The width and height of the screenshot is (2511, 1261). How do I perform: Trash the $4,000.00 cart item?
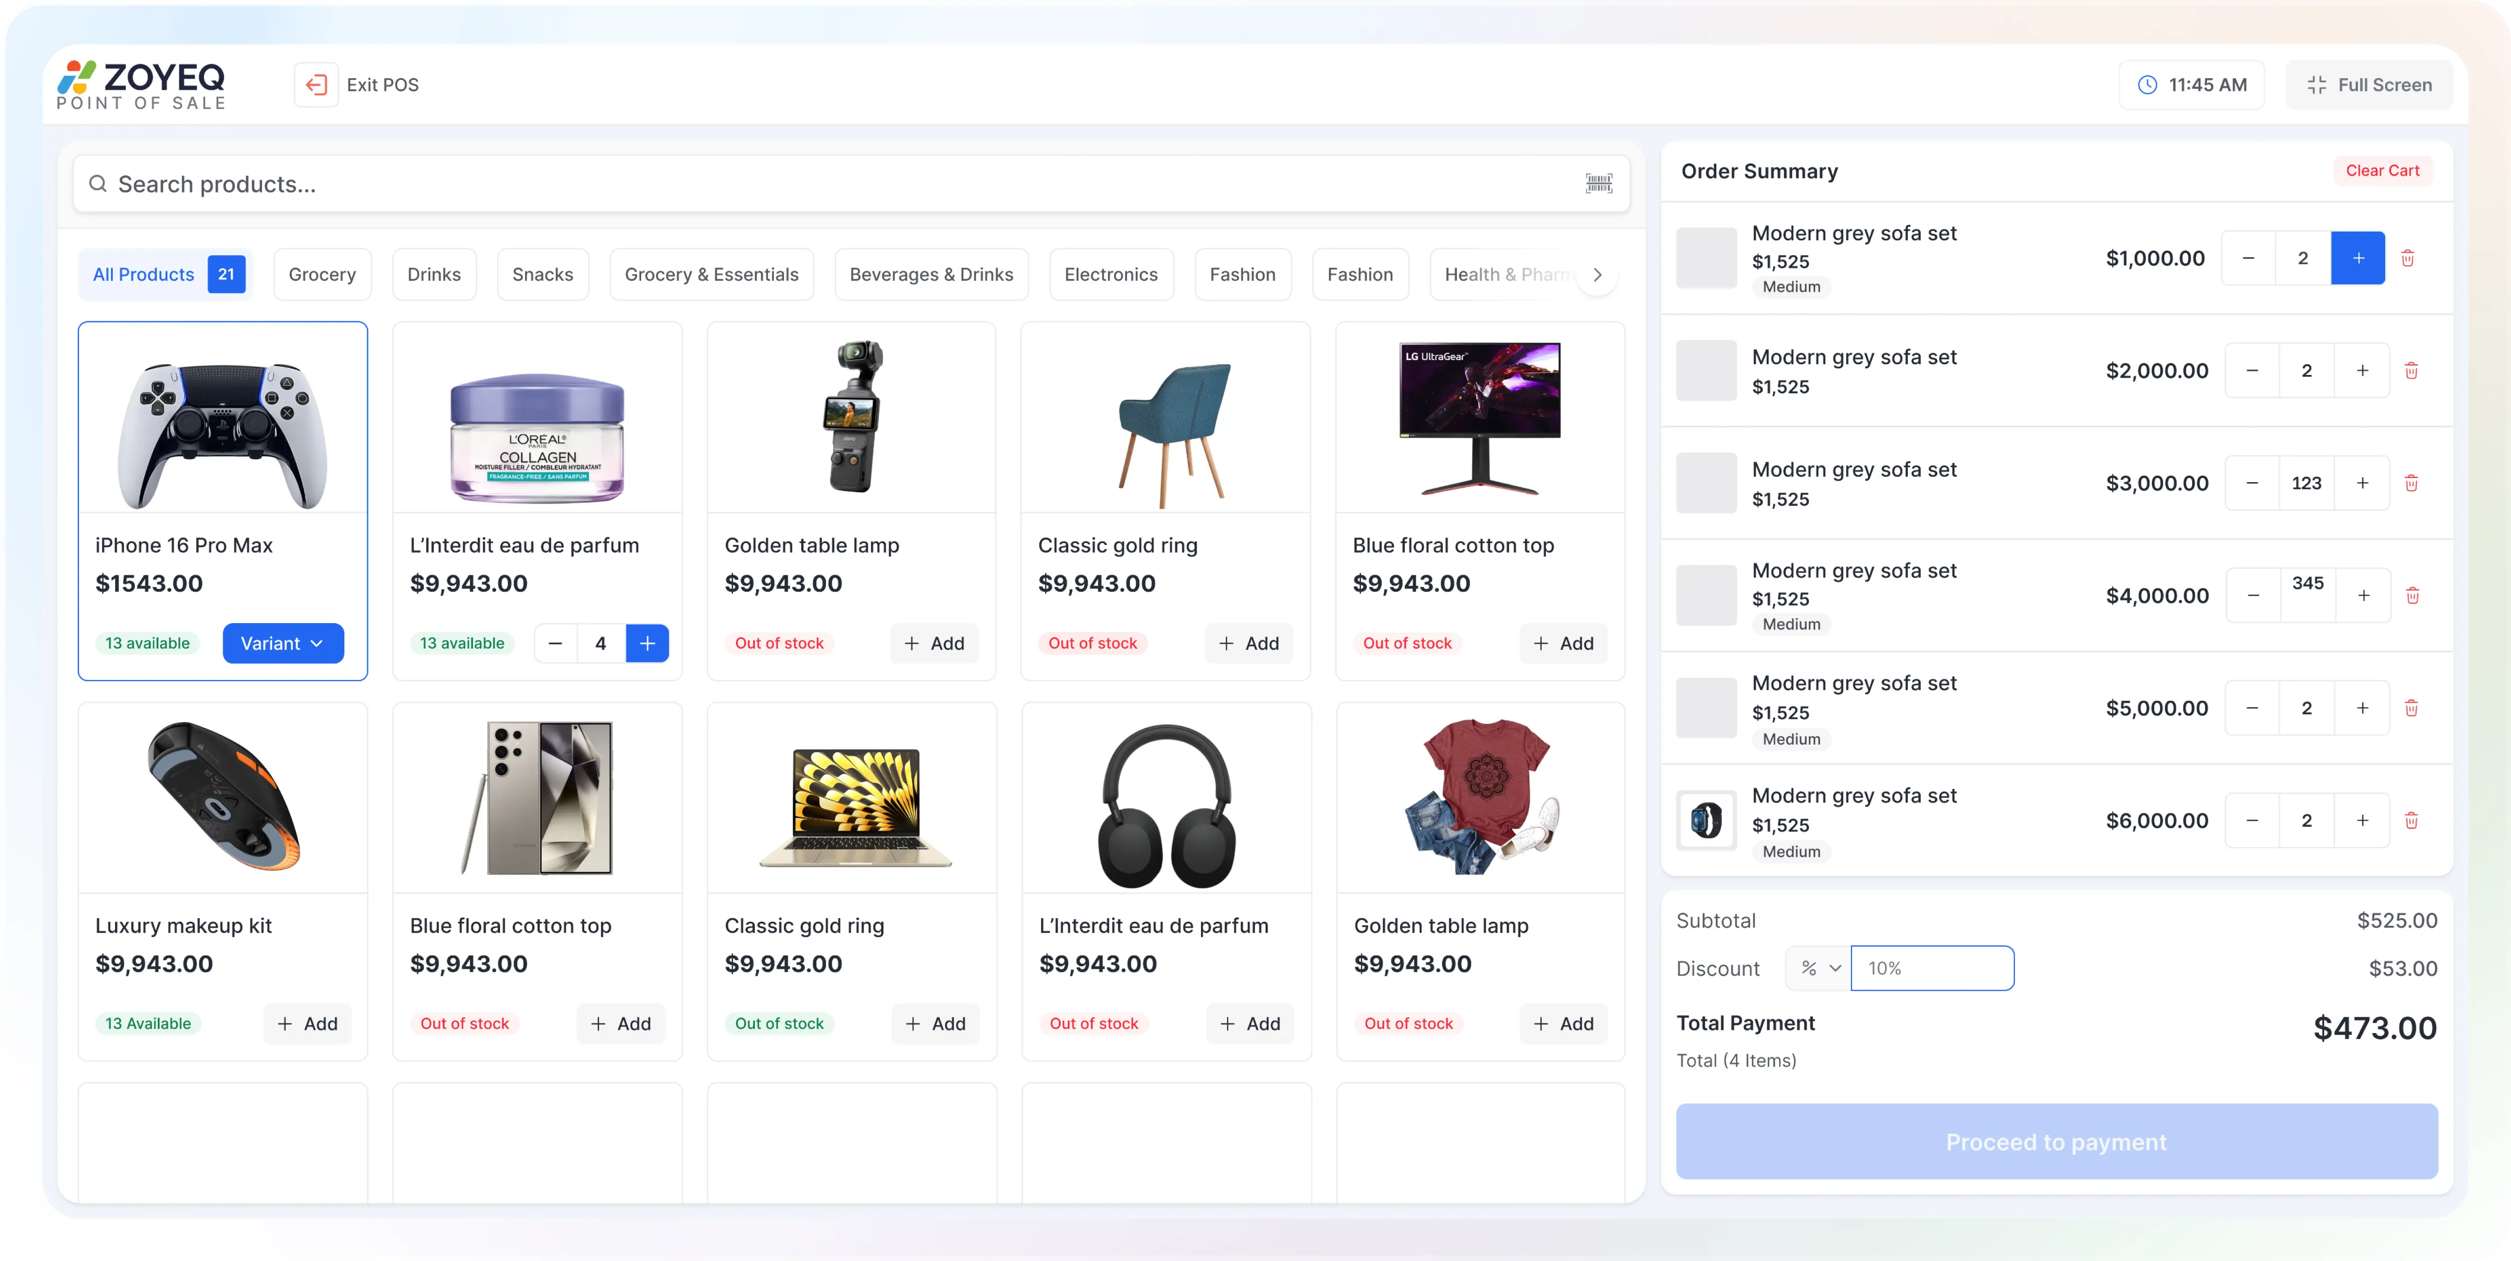(2412, 595)
